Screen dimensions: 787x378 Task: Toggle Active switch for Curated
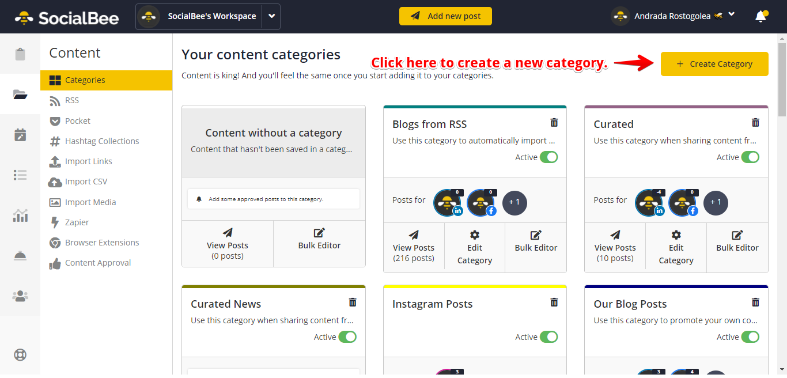point(750,157)
